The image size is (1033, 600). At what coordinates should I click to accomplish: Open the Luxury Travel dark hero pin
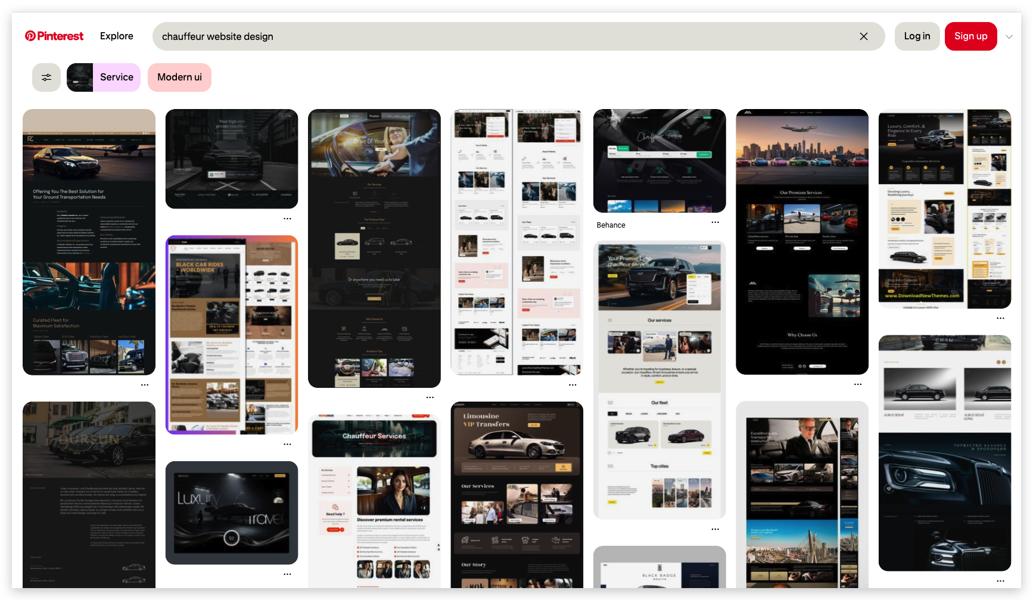(x=232, y=512)
